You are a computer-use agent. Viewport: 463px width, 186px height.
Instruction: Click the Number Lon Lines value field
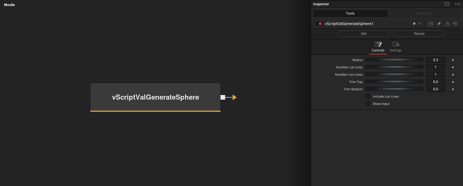436,75
